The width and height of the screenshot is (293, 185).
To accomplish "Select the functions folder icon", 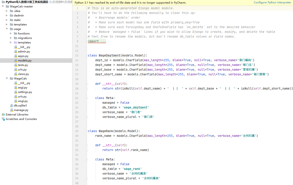I will click(x=15, y=33).
